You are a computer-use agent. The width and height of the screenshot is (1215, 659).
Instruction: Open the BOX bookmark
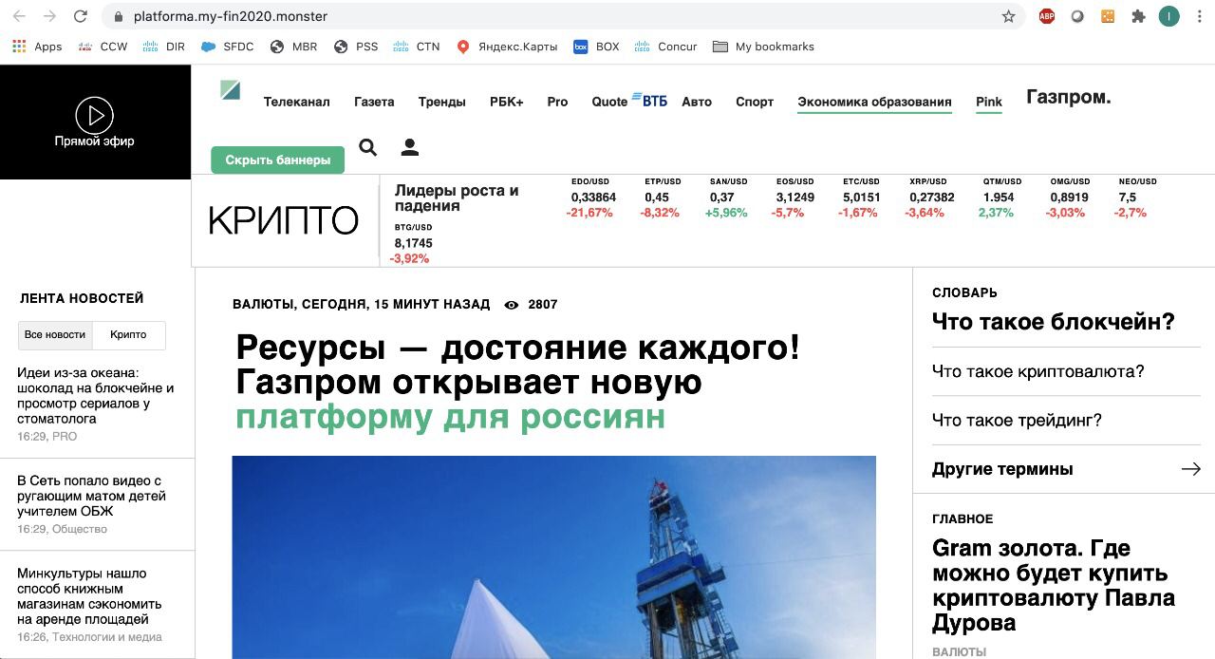(x=596, y=47)
